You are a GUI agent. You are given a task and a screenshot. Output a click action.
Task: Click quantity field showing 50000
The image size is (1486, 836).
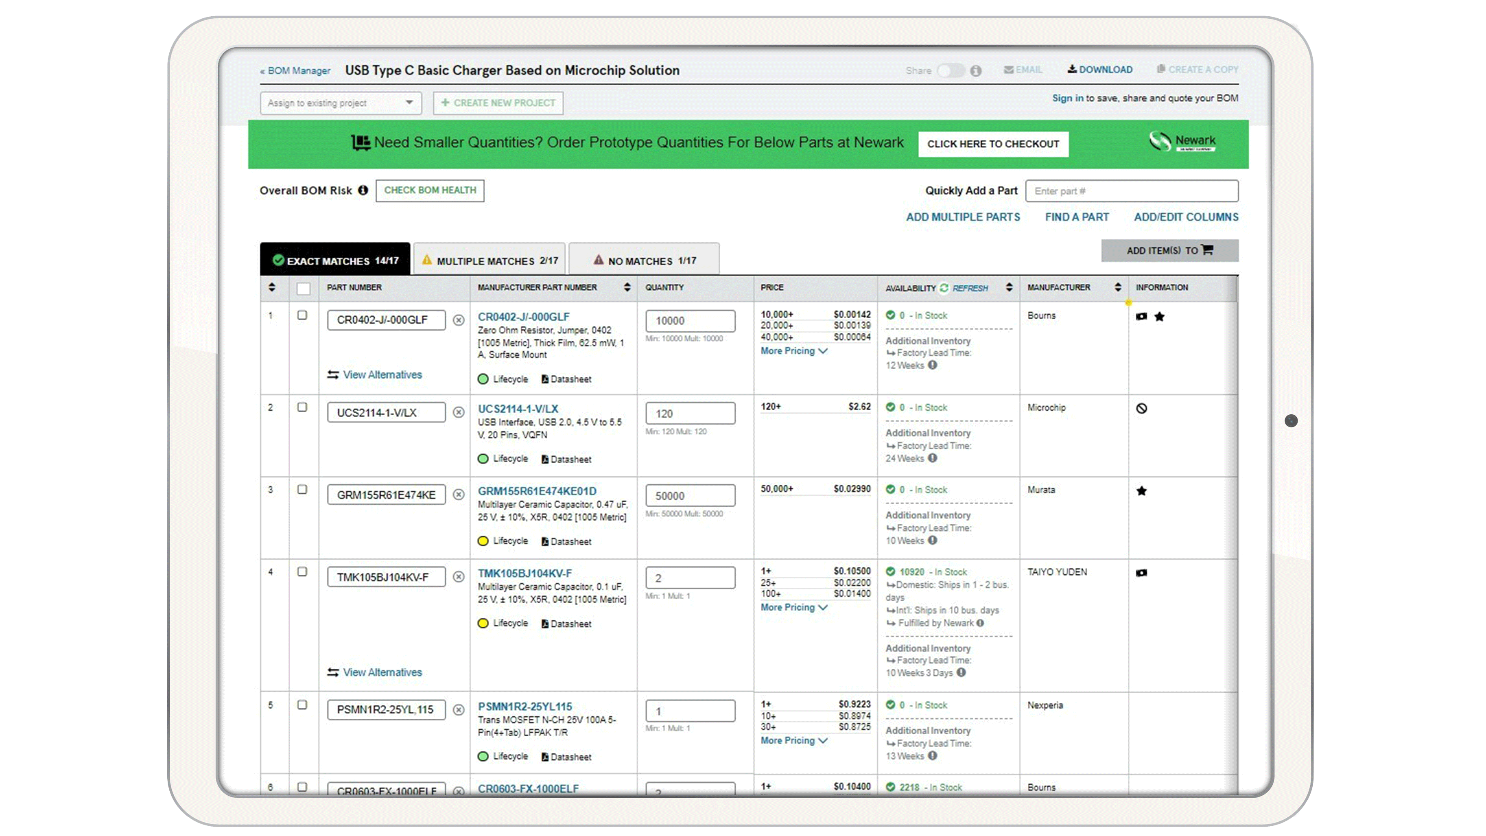691,496
